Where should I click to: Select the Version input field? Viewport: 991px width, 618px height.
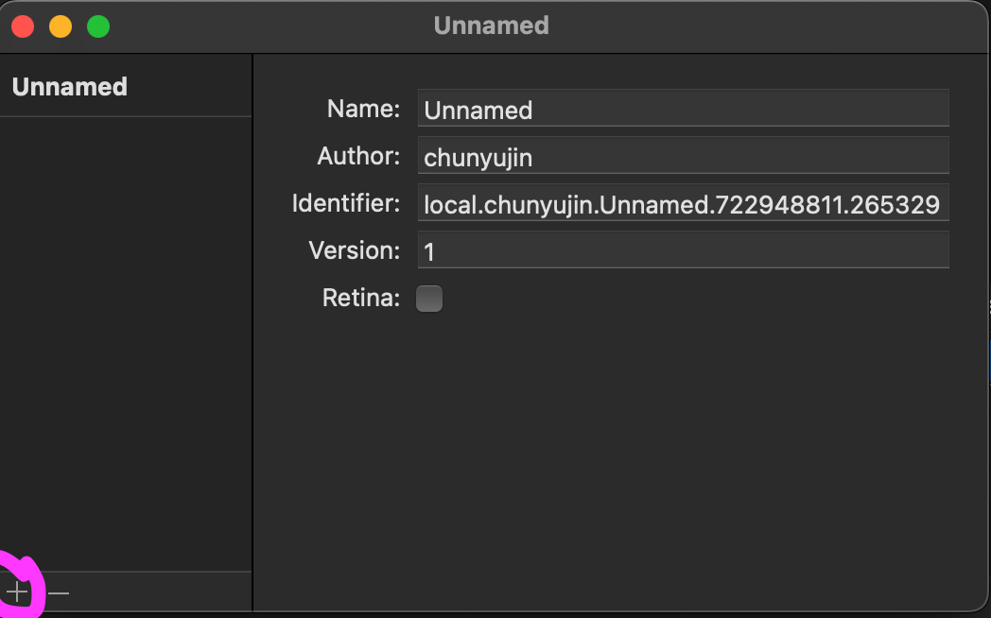click(682, 250)
